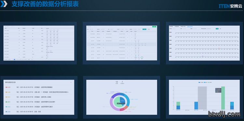The height and width of the screenshot is (121, 244).
Task: Click the red marker on the timeline
Action: 219,48
